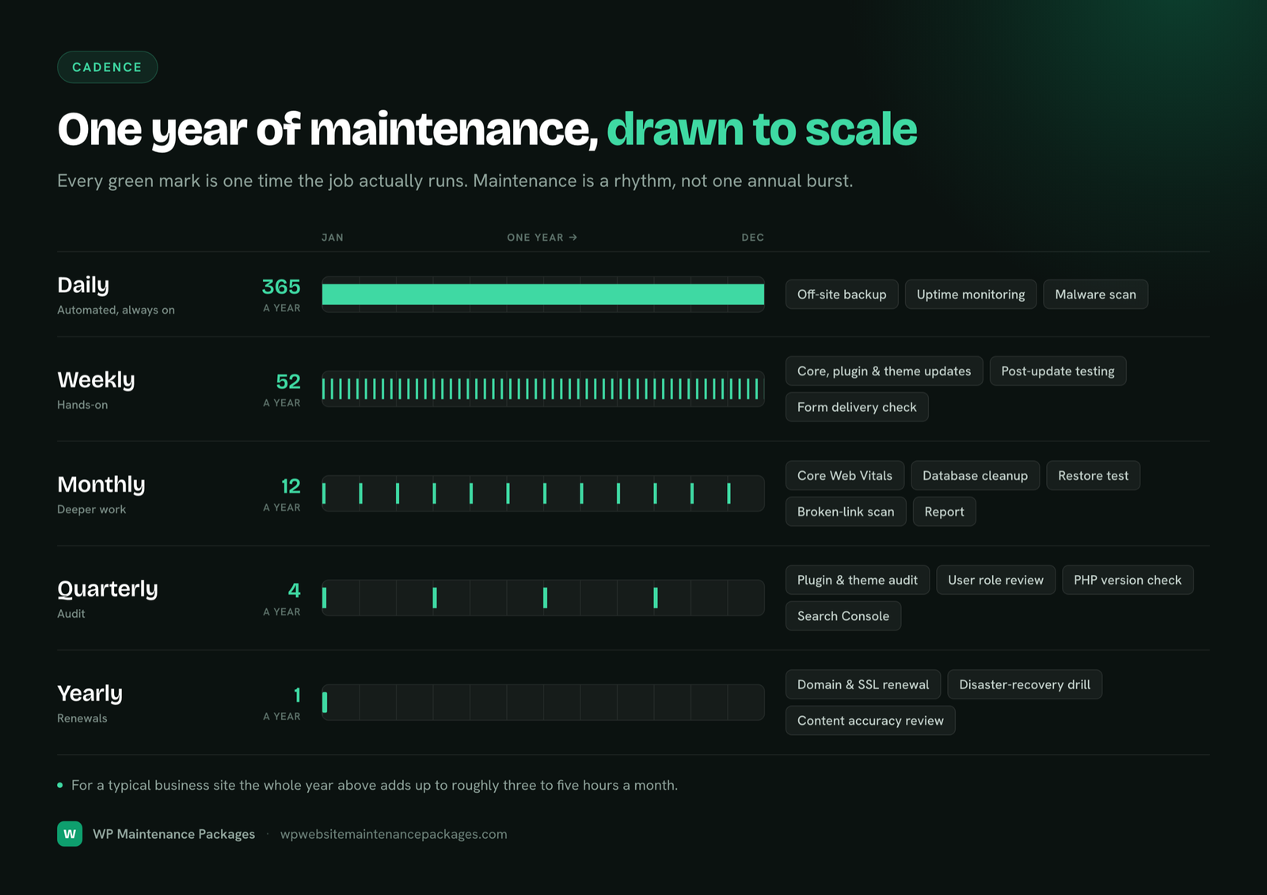Select the Domain & SSL renewal tag
The height and width of the screenshot is (895, 1267).
863,685
